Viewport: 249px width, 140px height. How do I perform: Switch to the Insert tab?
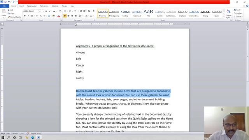22,6
